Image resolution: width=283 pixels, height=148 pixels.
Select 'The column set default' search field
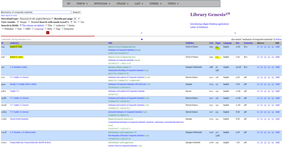click(x=21, y=25)
